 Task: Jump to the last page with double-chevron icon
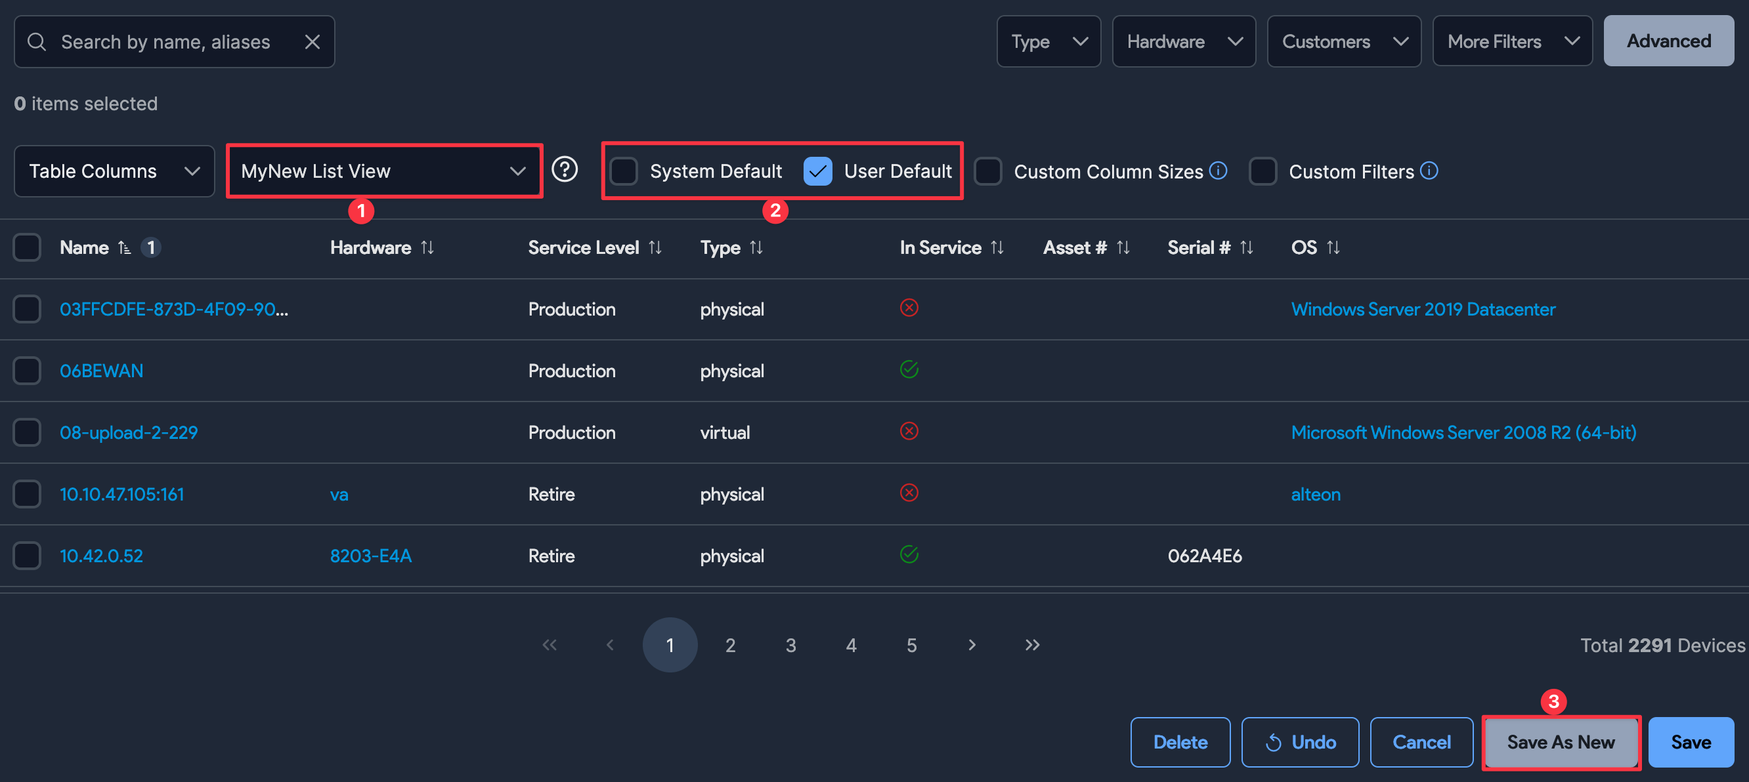coord(1031,645)
